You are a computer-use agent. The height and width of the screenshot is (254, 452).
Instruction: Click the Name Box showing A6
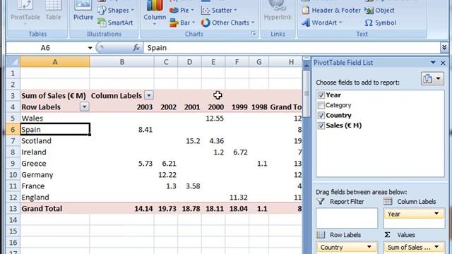point(46,47)
